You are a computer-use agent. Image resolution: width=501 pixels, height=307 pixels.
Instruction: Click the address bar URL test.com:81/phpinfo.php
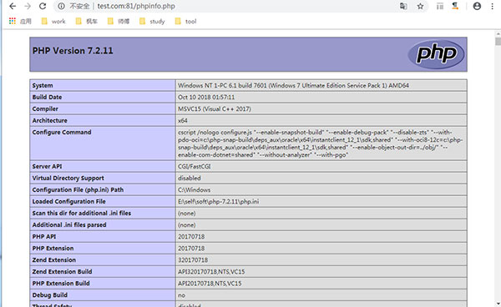tap(136, 6)
